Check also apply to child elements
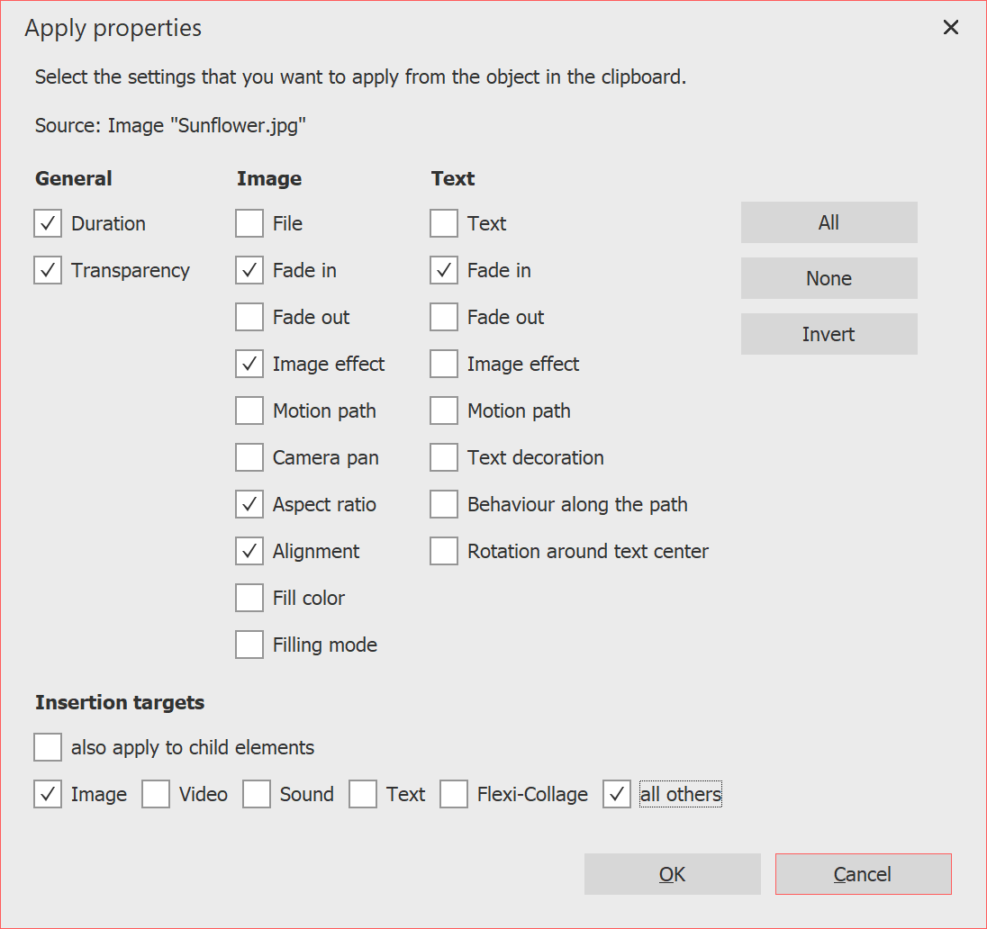The width and height of the screenshot is (987, 929). [48, 747]
